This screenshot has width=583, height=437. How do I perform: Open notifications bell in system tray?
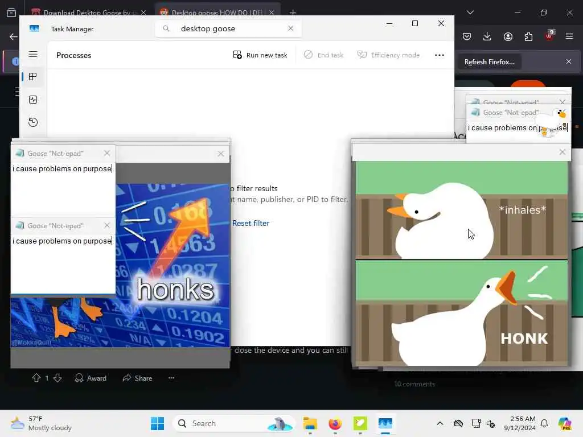544,423
